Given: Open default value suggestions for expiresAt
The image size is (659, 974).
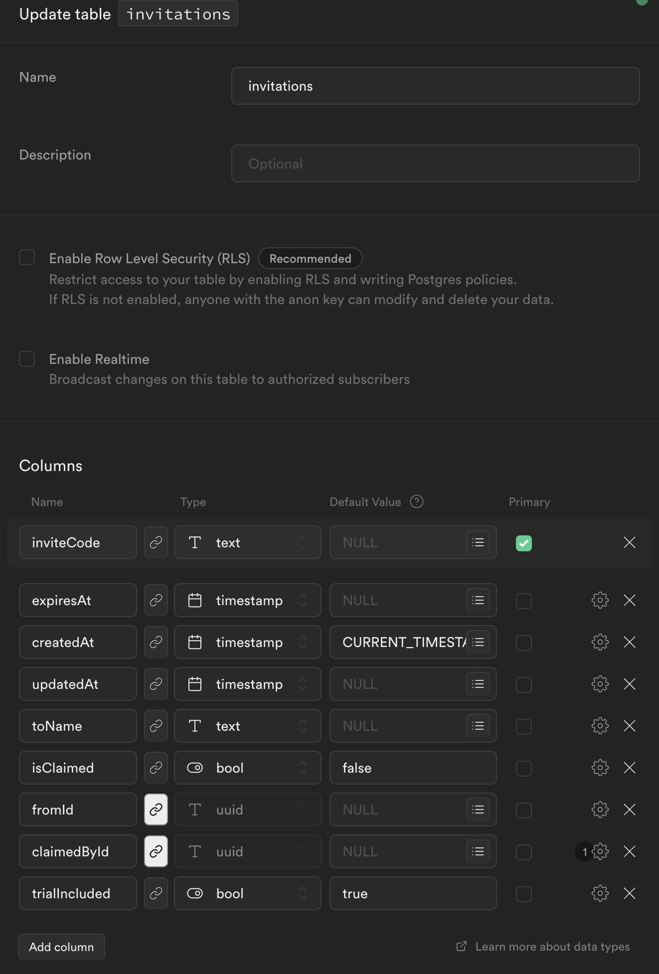Looking at the screenshot, I should point(478,600).
